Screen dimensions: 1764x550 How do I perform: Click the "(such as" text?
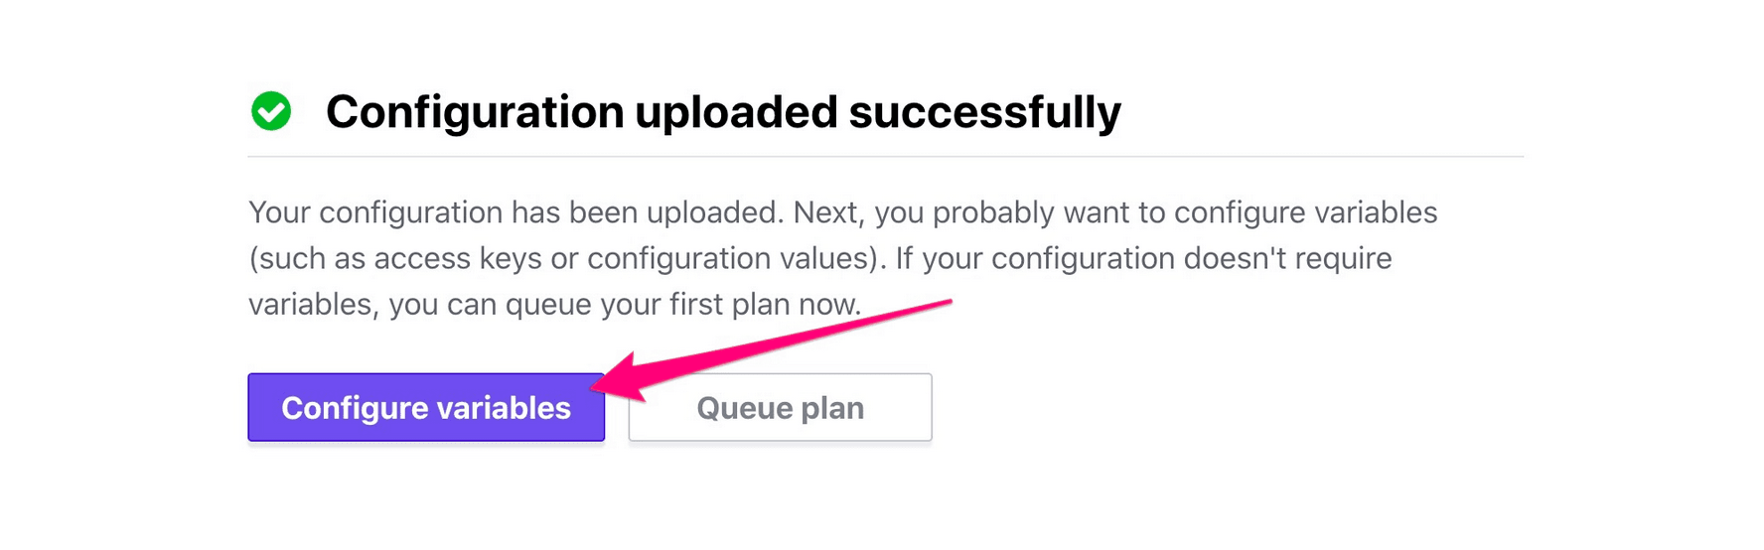point(306,258)
